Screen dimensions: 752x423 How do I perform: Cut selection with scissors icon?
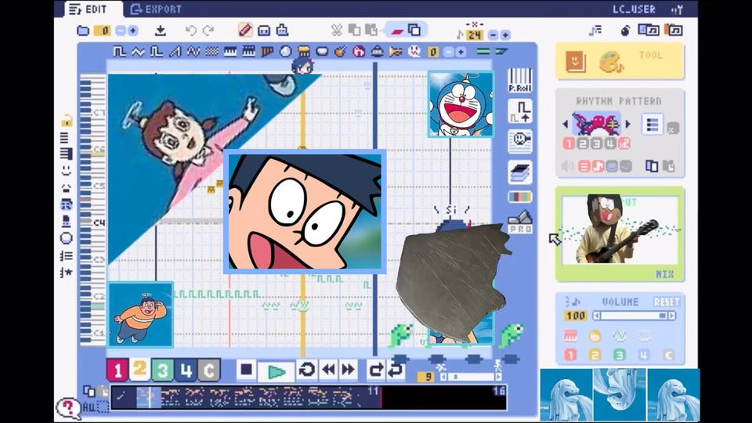pyautogui.click(x=336, y=31)
